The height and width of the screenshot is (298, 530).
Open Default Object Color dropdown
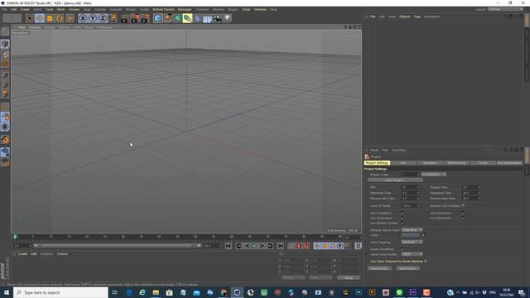412,230
